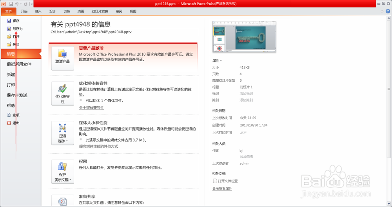Close the presentation via 关闭 entry
Image resolution: width=392 pixels, height=207 pixels.
13,45
